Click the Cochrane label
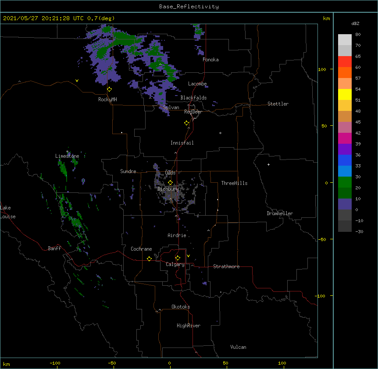 [x=141, y=249]
